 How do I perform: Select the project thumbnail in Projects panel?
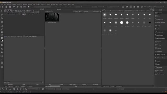pos(52,17)
